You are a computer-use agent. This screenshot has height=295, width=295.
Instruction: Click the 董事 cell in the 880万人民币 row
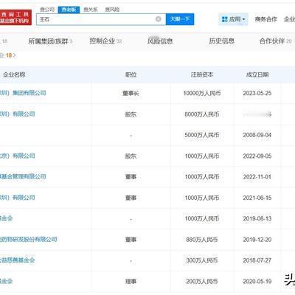pos(131,240)
